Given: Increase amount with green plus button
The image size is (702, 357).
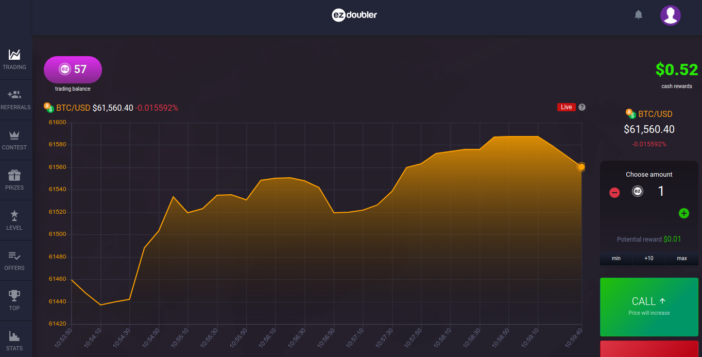Looking at the screenshot, I should (x=683, y=213).
